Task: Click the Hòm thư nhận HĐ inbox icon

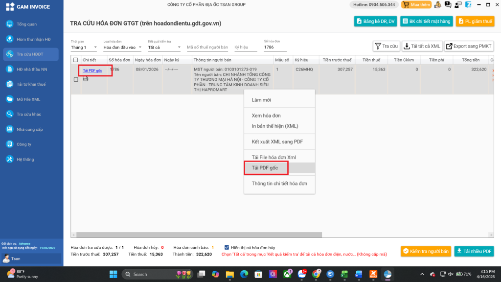Action: click(9, 39)
